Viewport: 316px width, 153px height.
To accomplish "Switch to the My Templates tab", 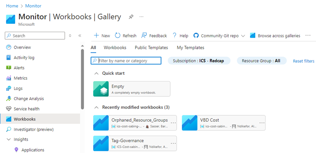I will [x=191, y=48].
